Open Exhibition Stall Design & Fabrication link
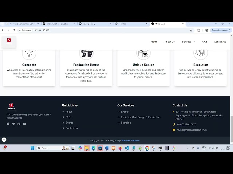Image resolution: width=233 pixels, height=174 pixels. 141,117
